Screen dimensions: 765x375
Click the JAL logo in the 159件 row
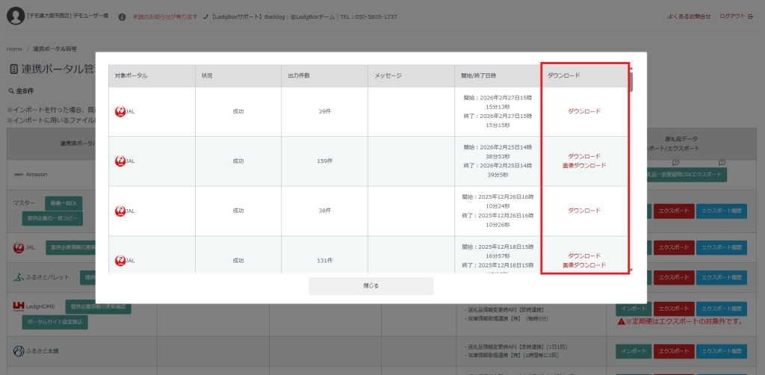120,161
